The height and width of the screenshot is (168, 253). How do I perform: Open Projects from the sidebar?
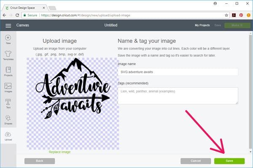[x=8, y=71]
